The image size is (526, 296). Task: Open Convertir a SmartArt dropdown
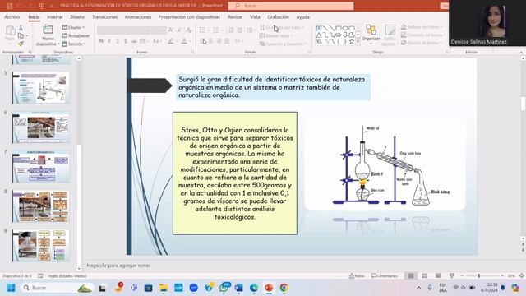click(283, 44)
